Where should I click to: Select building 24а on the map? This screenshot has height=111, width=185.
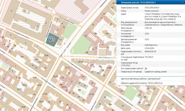pos(80,90)
